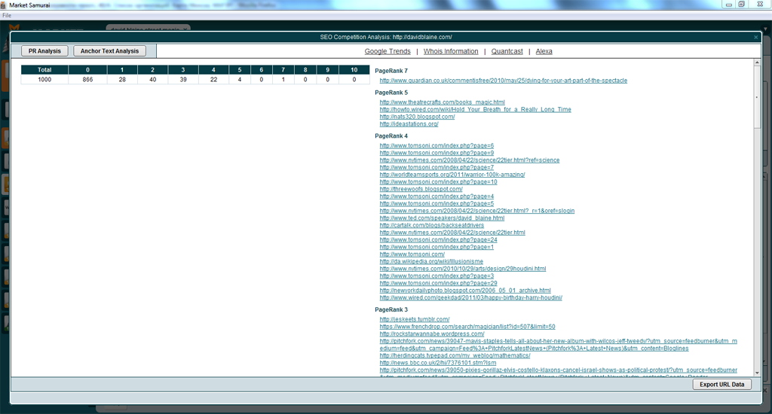Image resolution: width=772 pixels, height=414 pixels.
Task: Open the guardian.co.uk PageRank 7 link
Action: (503, 81)
